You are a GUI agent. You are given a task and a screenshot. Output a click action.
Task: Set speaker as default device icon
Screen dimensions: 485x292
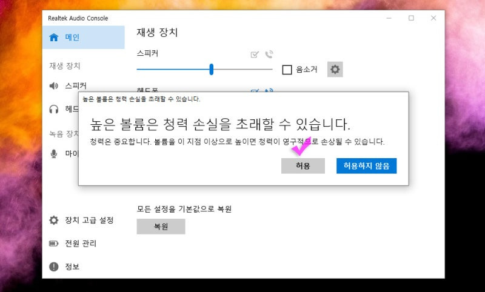click(x=255, y=55)
